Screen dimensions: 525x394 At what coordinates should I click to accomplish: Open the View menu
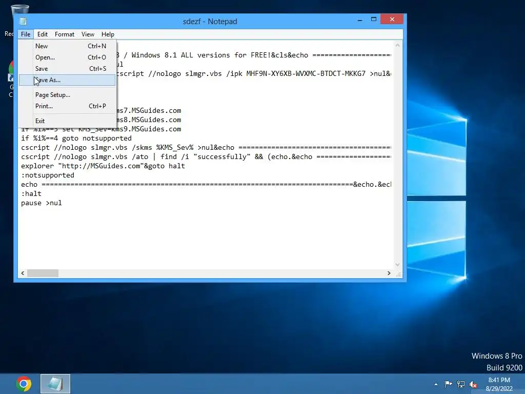(x=88, y=34)
